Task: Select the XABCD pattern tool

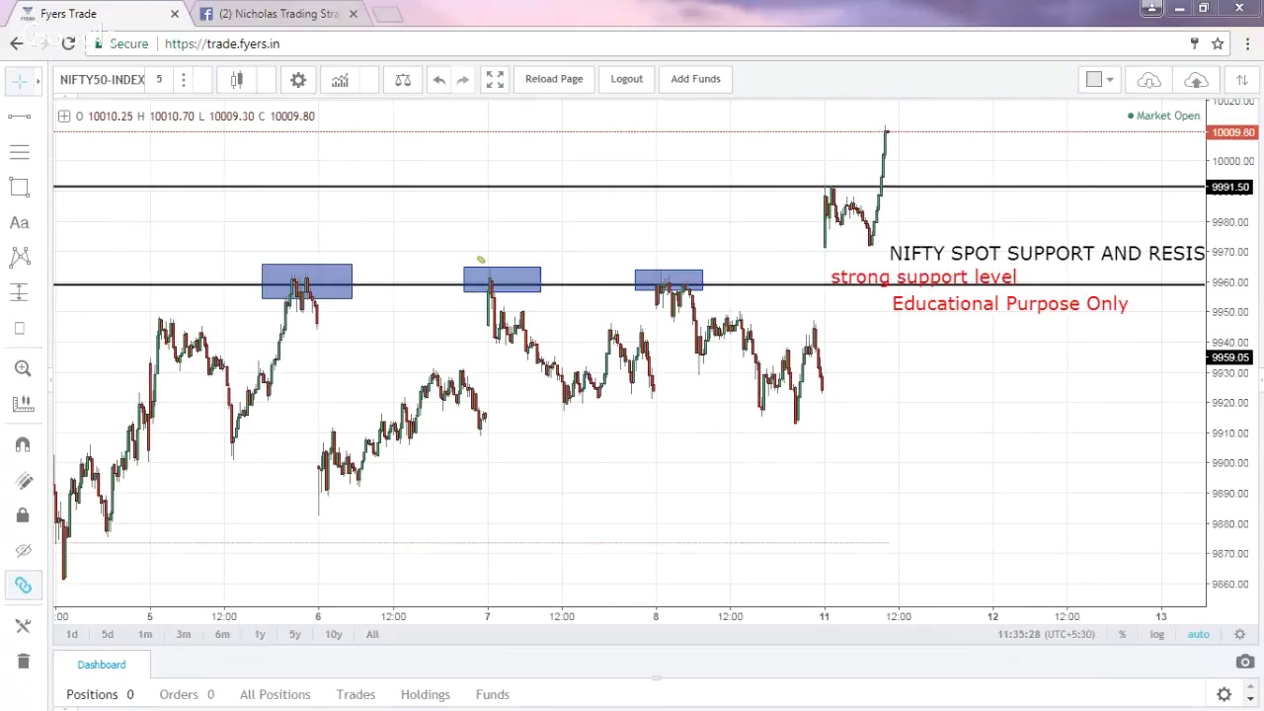Action: (20, 258)
